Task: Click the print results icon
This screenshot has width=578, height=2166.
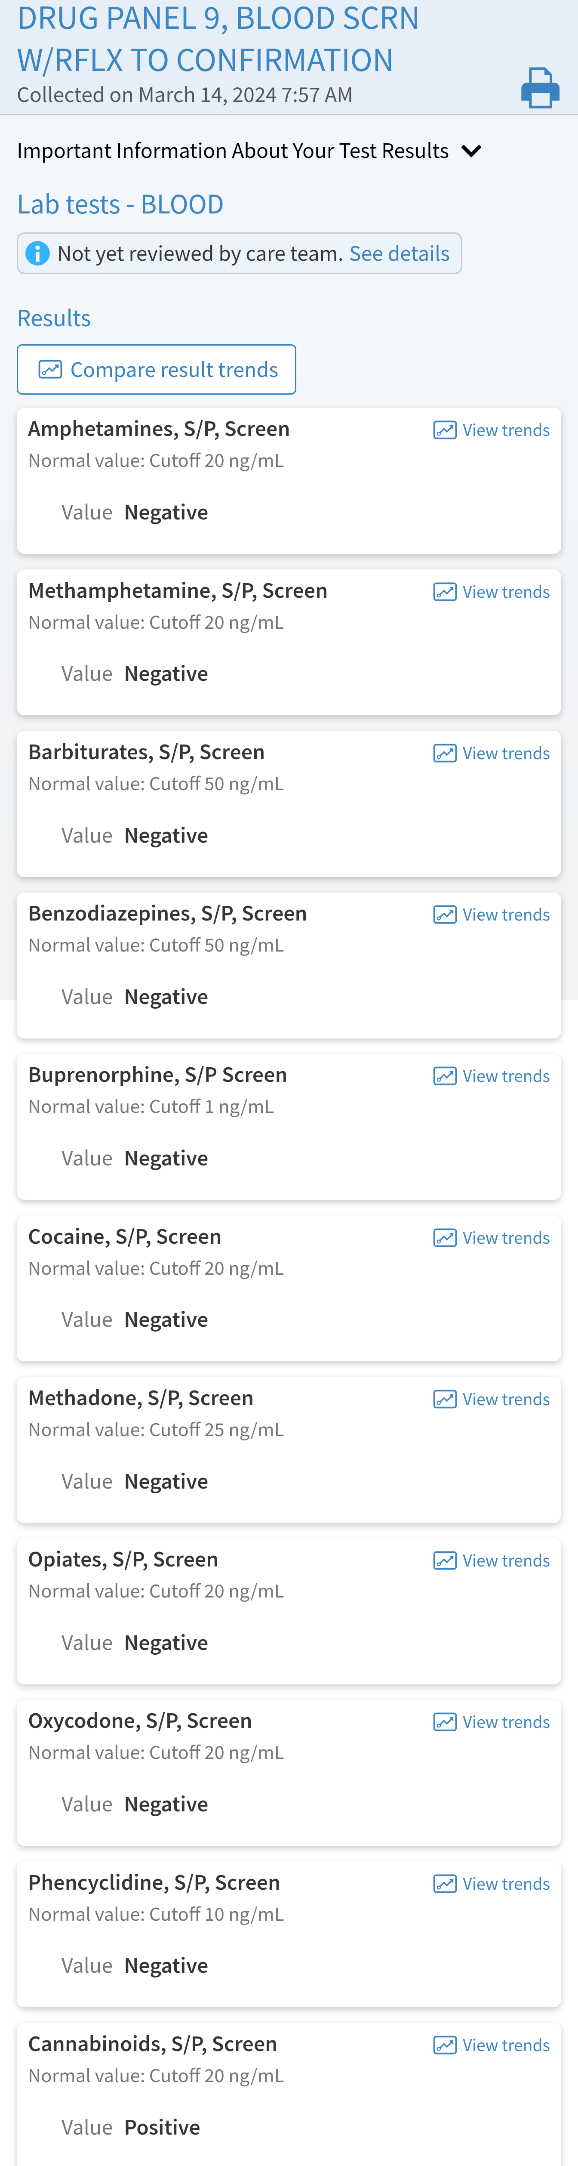Action: pyautogui.click(x=539, y=88)
